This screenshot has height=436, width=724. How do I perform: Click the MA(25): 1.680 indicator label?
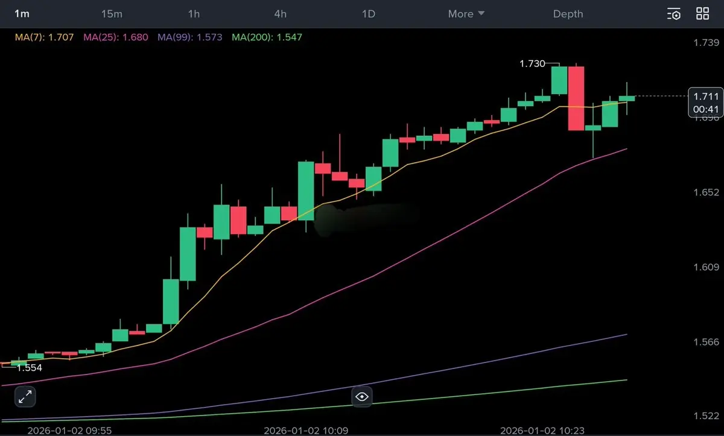116,37
